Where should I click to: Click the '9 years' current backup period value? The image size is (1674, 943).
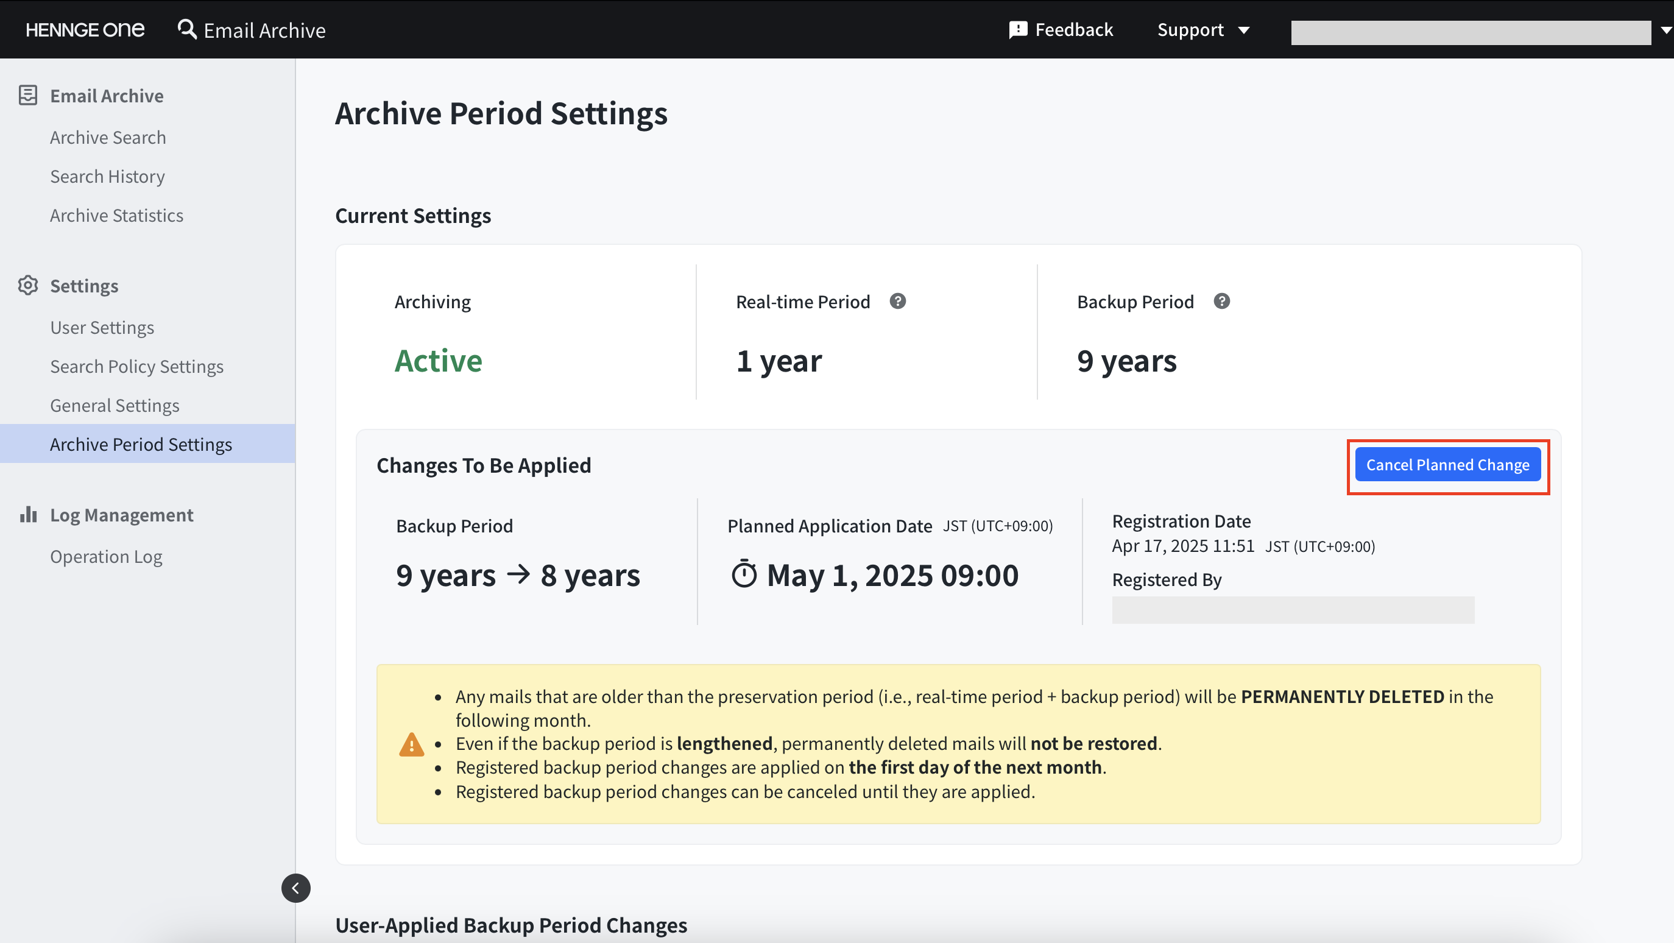coord(1126,361)
